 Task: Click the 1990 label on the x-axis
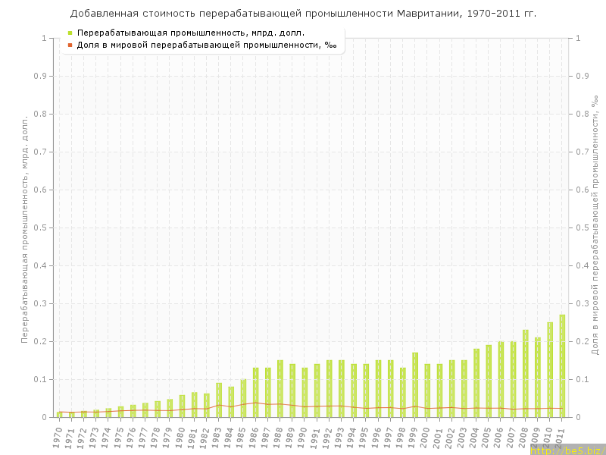pos(303,437)
